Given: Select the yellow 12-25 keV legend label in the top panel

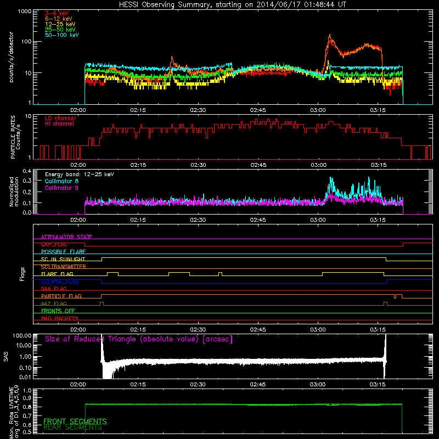Looking at the screenshot, I should (60, 24).
